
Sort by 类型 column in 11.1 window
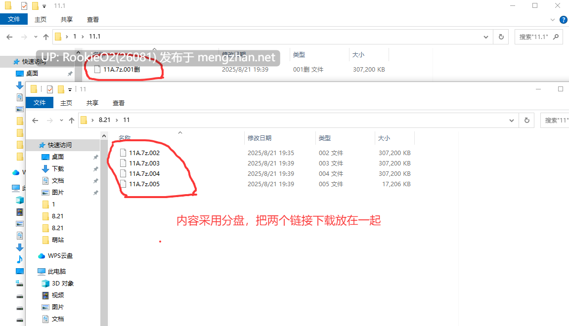tap(299, 54)
